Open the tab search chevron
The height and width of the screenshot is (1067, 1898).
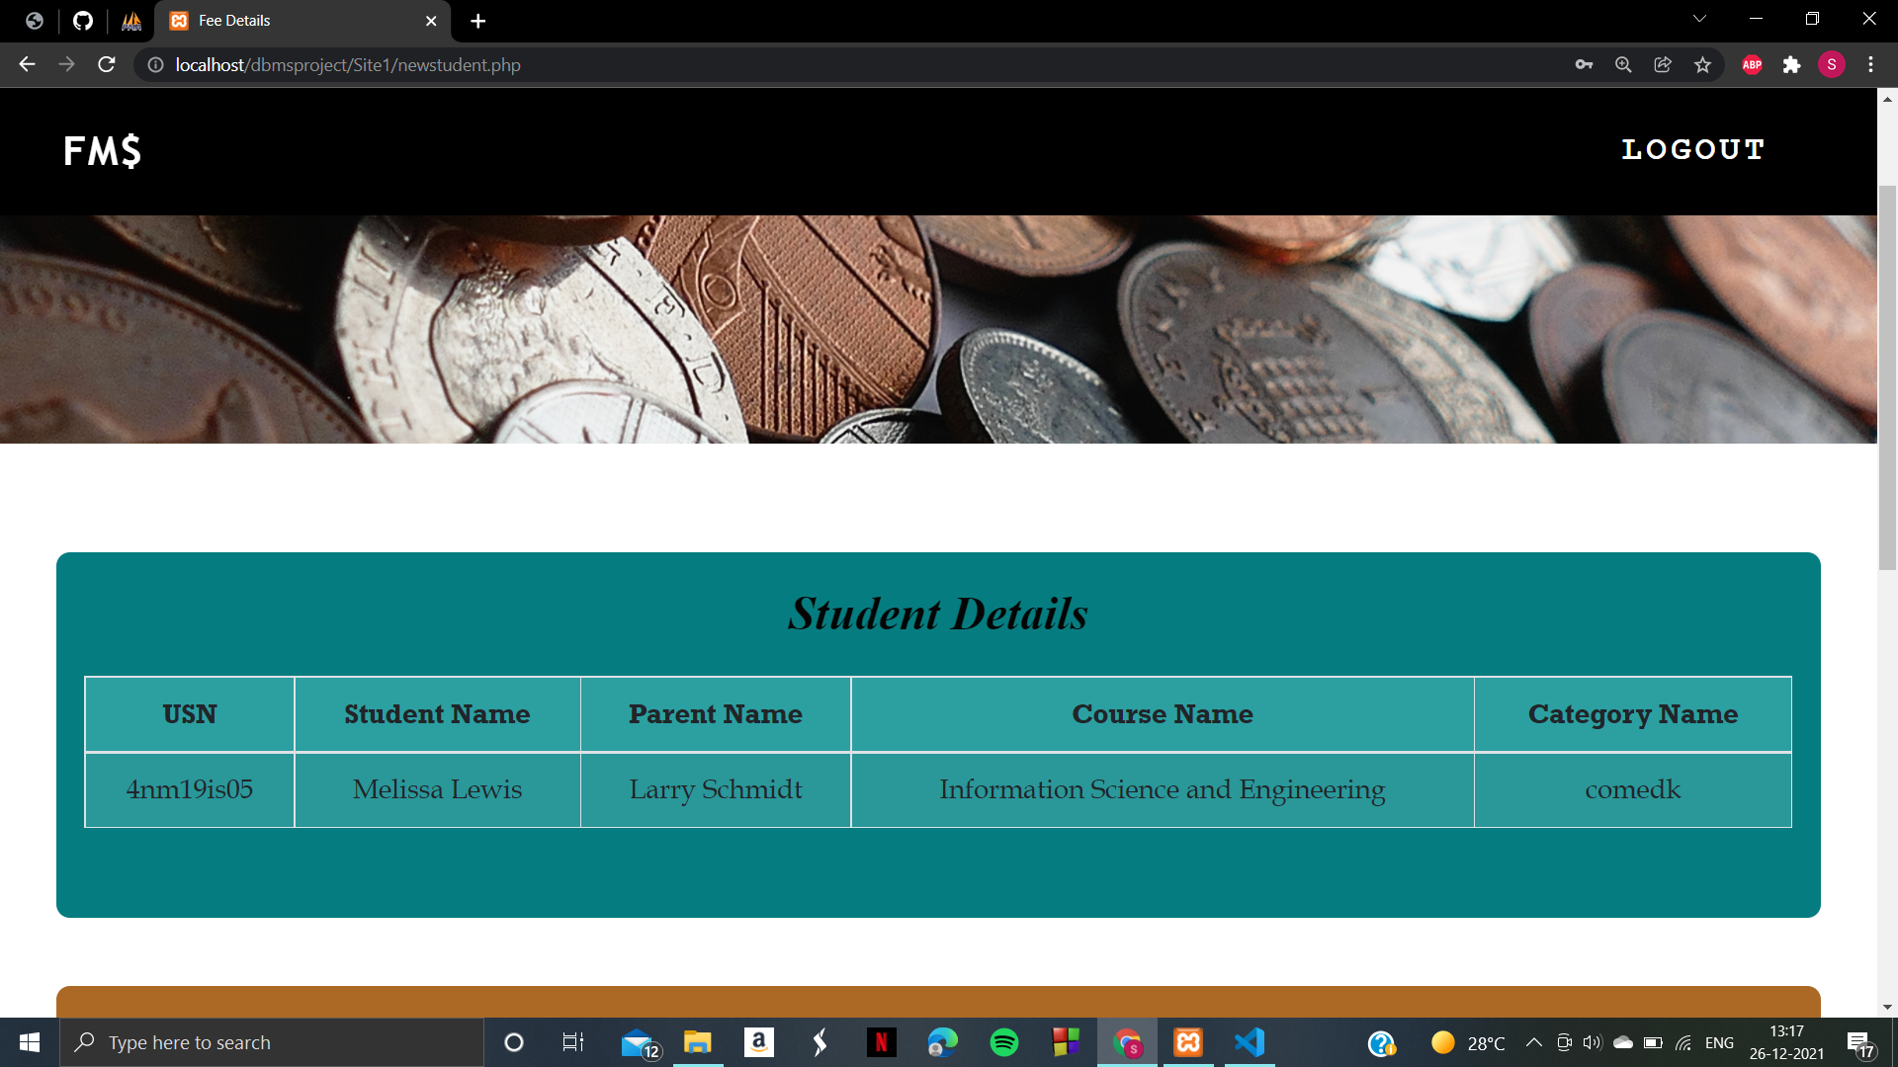coord(1698,18)
